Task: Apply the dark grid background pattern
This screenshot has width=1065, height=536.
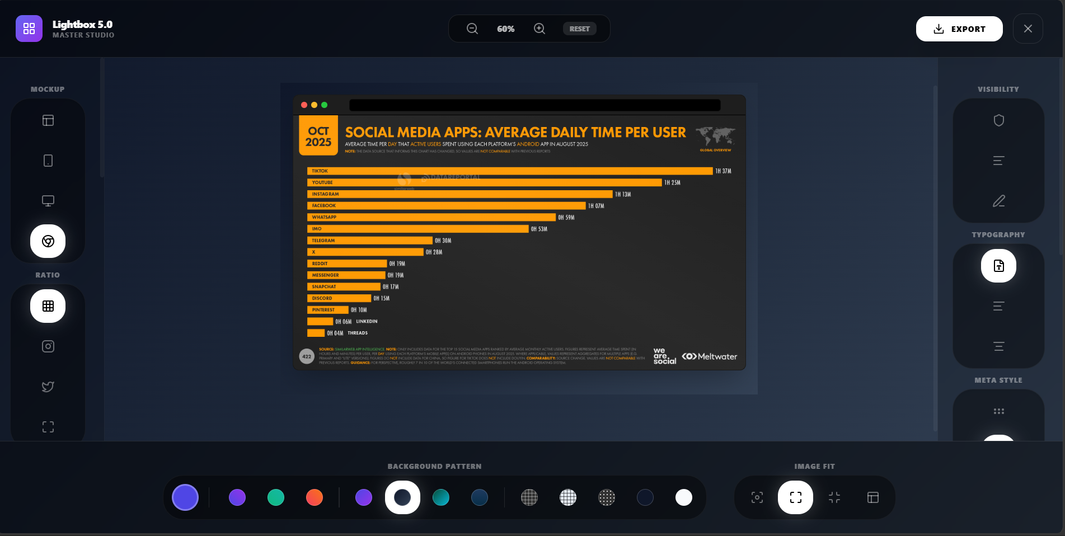Action: pos(529,497)
